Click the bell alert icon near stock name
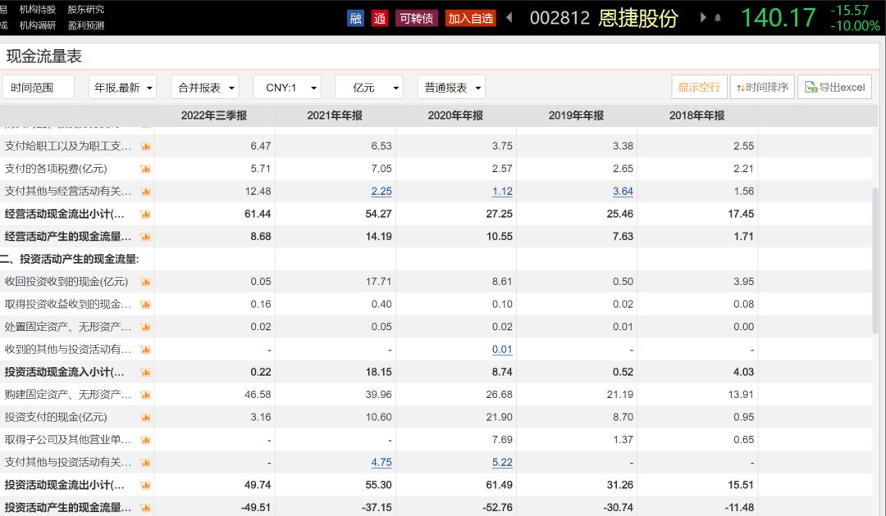886x516 pixels. 719,18
